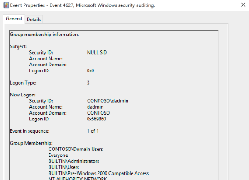Click the 'Everyone' group entry
Viewport: 249px width, 180px height.
coord(58,155)
